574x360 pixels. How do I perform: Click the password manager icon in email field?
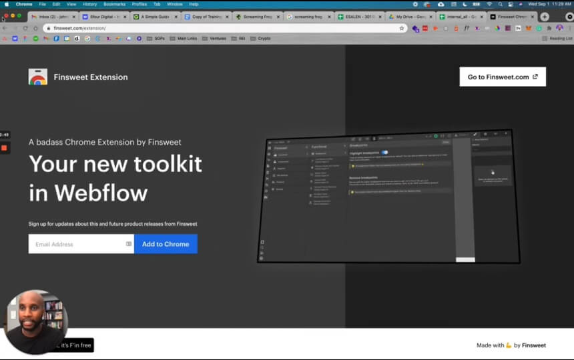[129, 244]
